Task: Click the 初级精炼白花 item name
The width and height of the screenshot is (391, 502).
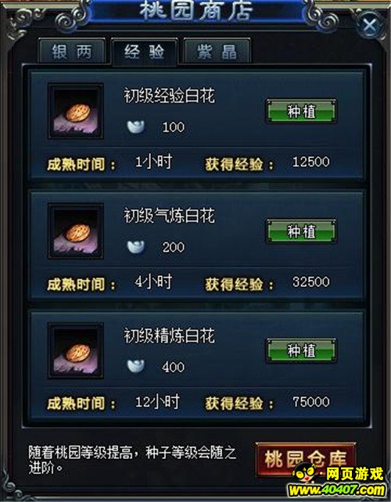Action: tap(169, 336)
